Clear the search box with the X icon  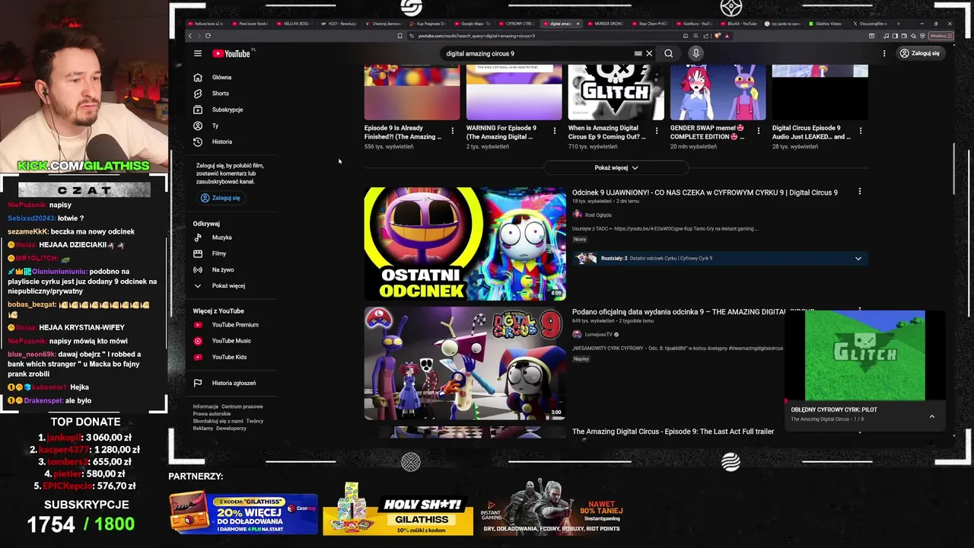pyautogui.click(x=649, y=53)
